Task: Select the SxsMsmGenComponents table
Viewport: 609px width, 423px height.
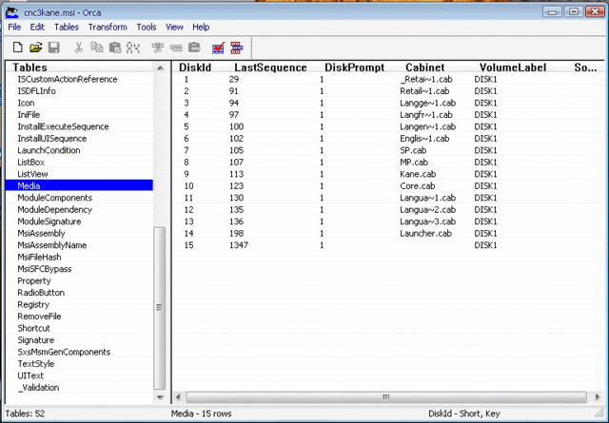Action: coord(64,352)
